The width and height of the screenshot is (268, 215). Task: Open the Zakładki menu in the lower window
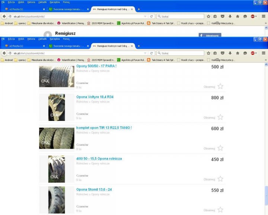coord(42,39)
